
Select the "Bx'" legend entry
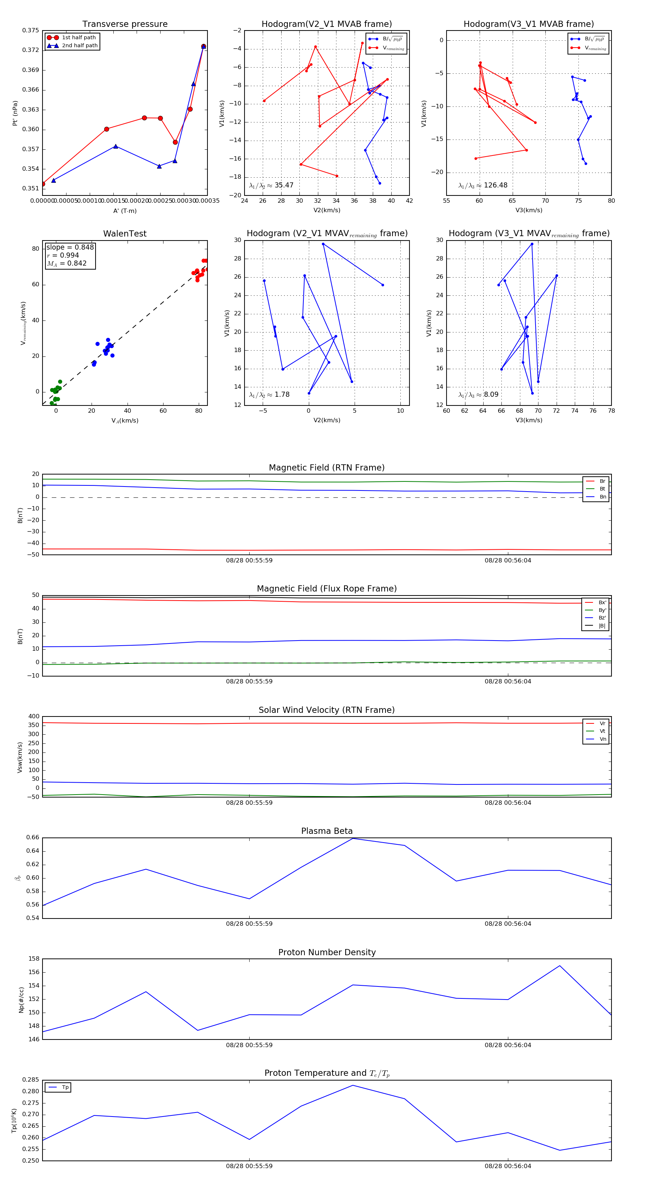tap(596, 602)
